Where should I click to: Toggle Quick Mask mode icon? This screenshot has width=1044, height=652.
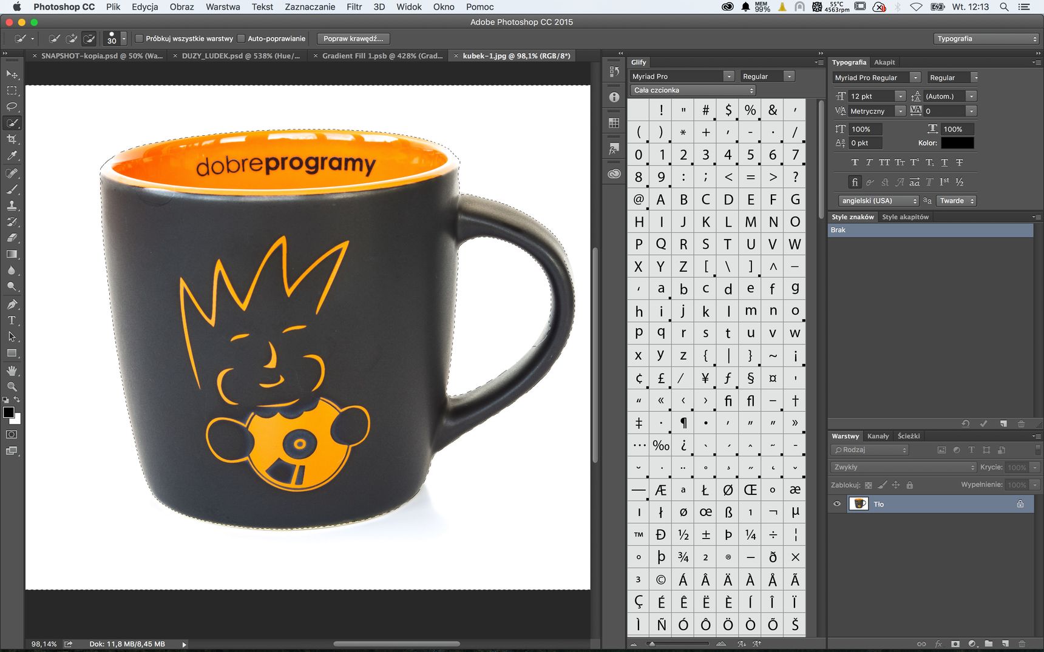click(x=12, y=434)
